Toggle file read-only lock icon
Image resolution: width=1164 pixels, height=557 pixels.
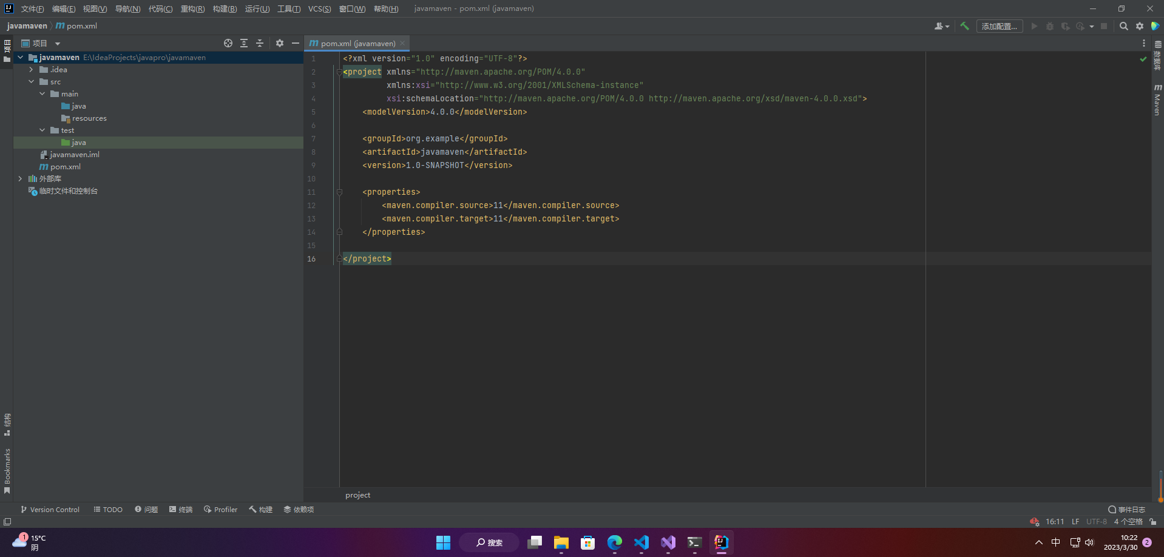tap(1152, 522)
